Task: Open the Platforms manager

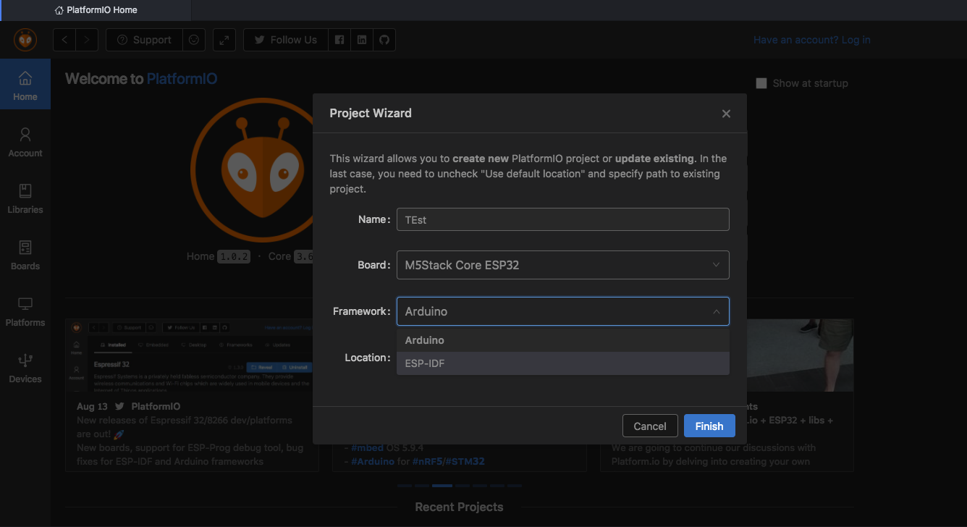Action: pyautogui.click(x=25, y=311)
